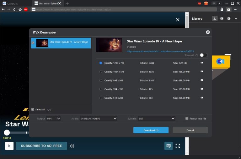Click the video progress slider handle

pos(7,133)
